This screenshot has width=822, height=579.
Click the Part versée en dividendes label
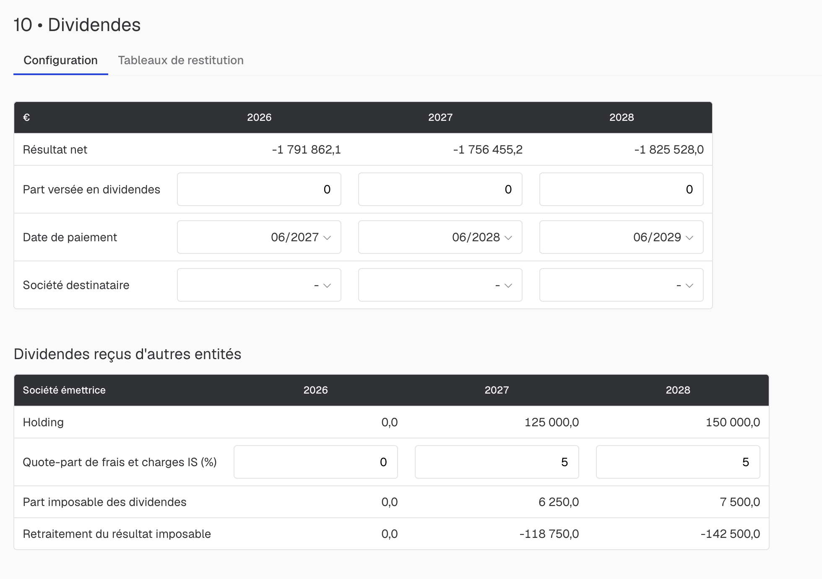[91, 190]
